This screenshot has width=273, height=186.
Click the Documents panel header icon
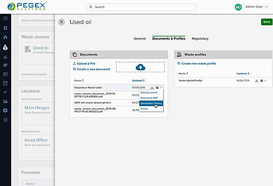coord(74,55)
